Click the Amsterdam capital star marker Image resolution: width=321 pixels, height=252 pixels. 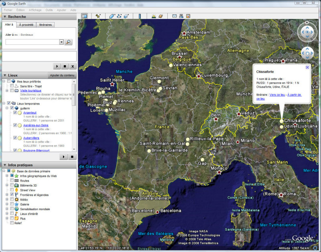[x=184, y=33]
